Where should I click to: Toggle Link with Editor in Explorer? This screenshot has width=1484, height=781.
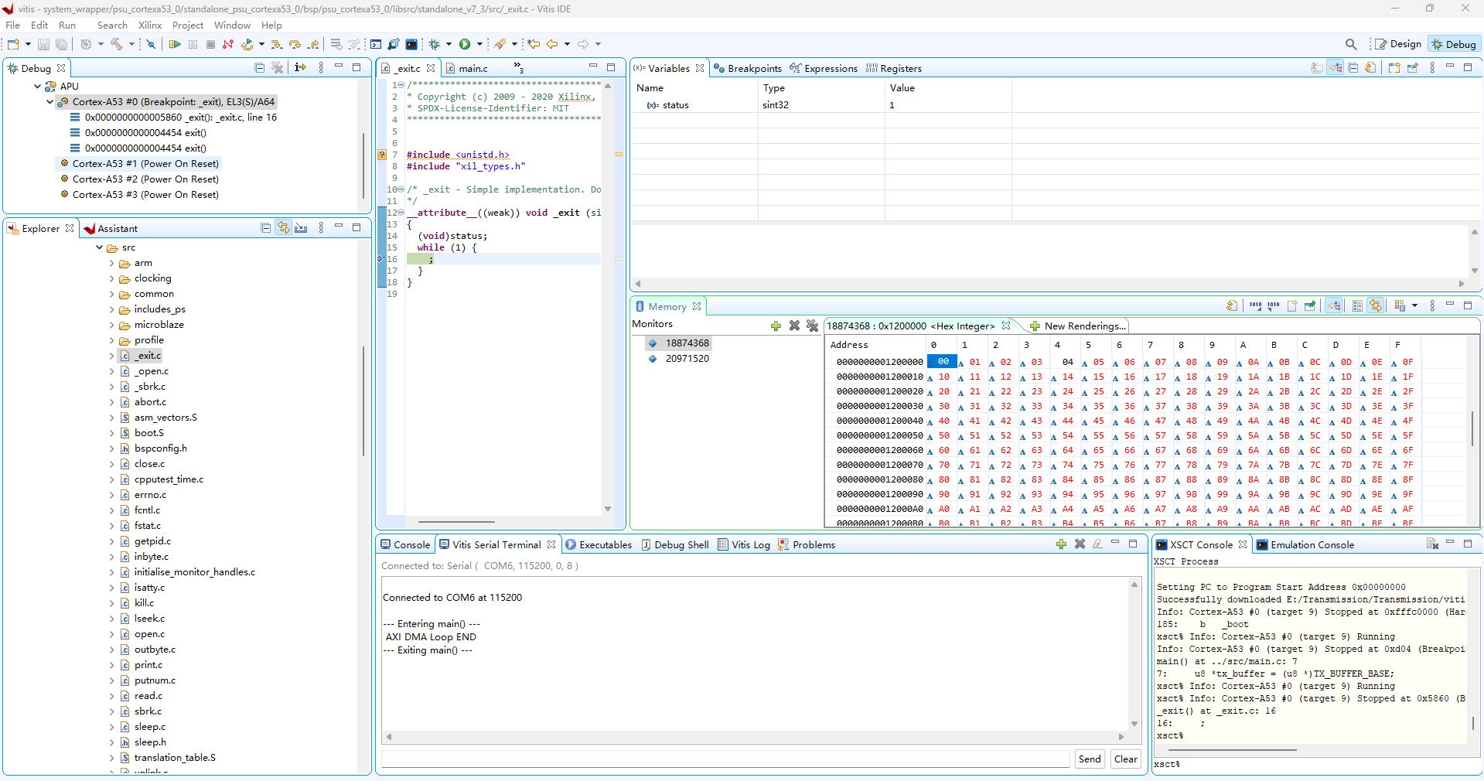click(284, 228)
